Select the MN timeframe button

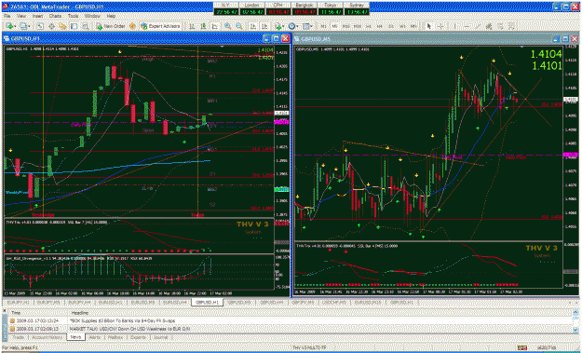coord(413,26)
